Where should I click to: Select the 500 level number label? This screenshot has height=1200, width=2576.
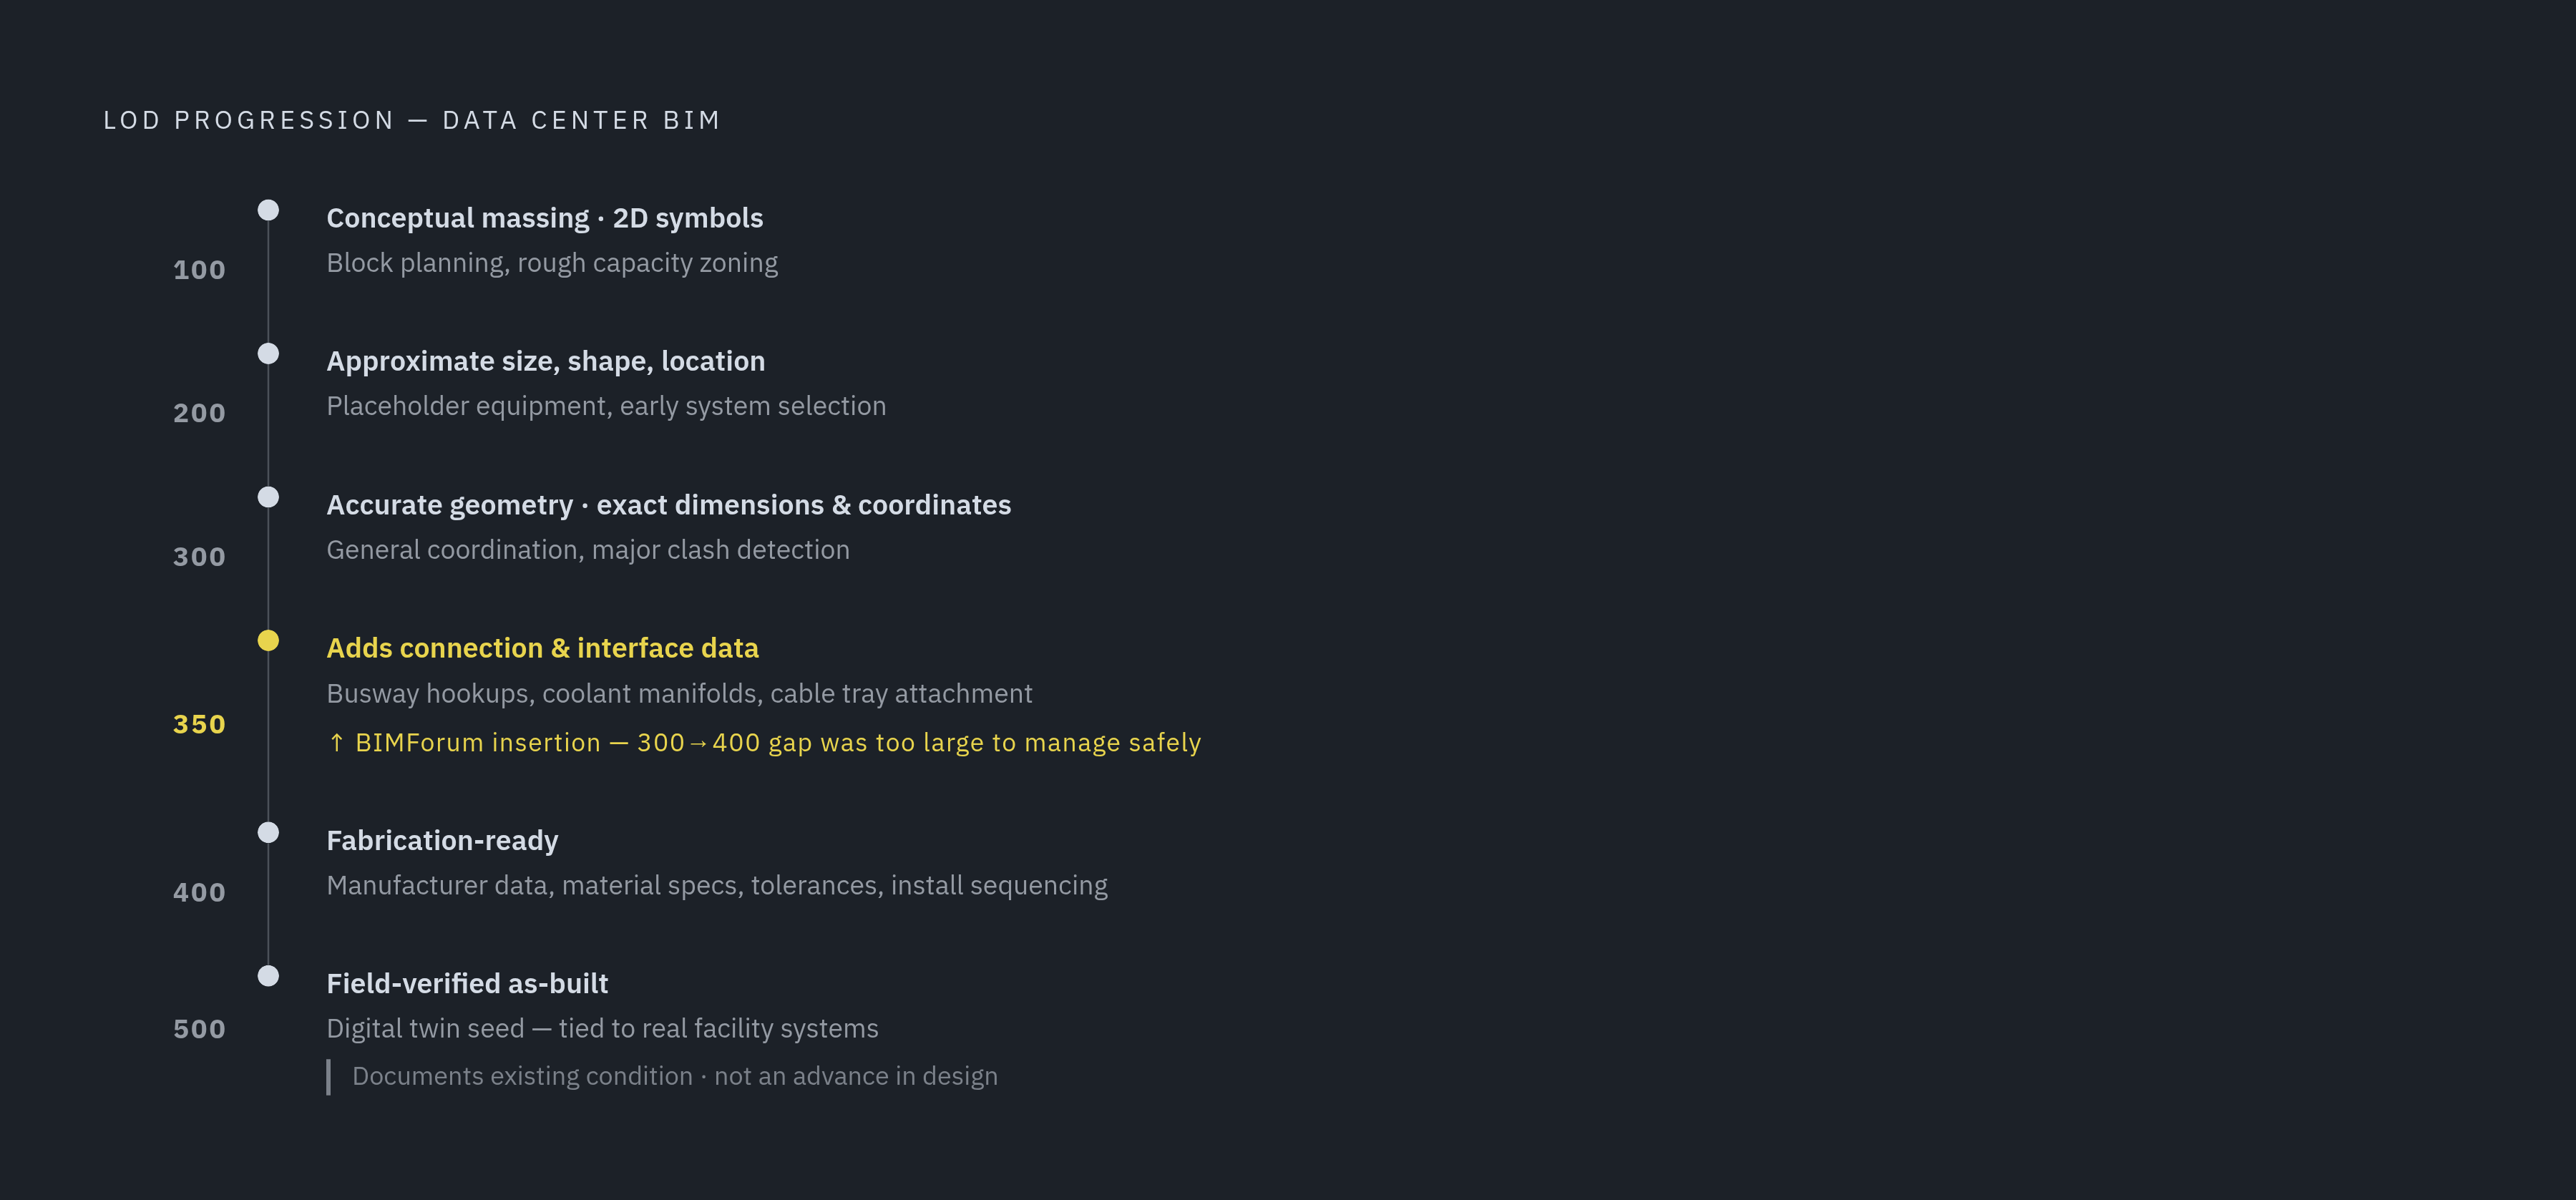coord(199,1029)
